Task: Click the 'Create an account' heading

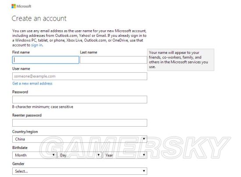Action: (x=39, y=18)
